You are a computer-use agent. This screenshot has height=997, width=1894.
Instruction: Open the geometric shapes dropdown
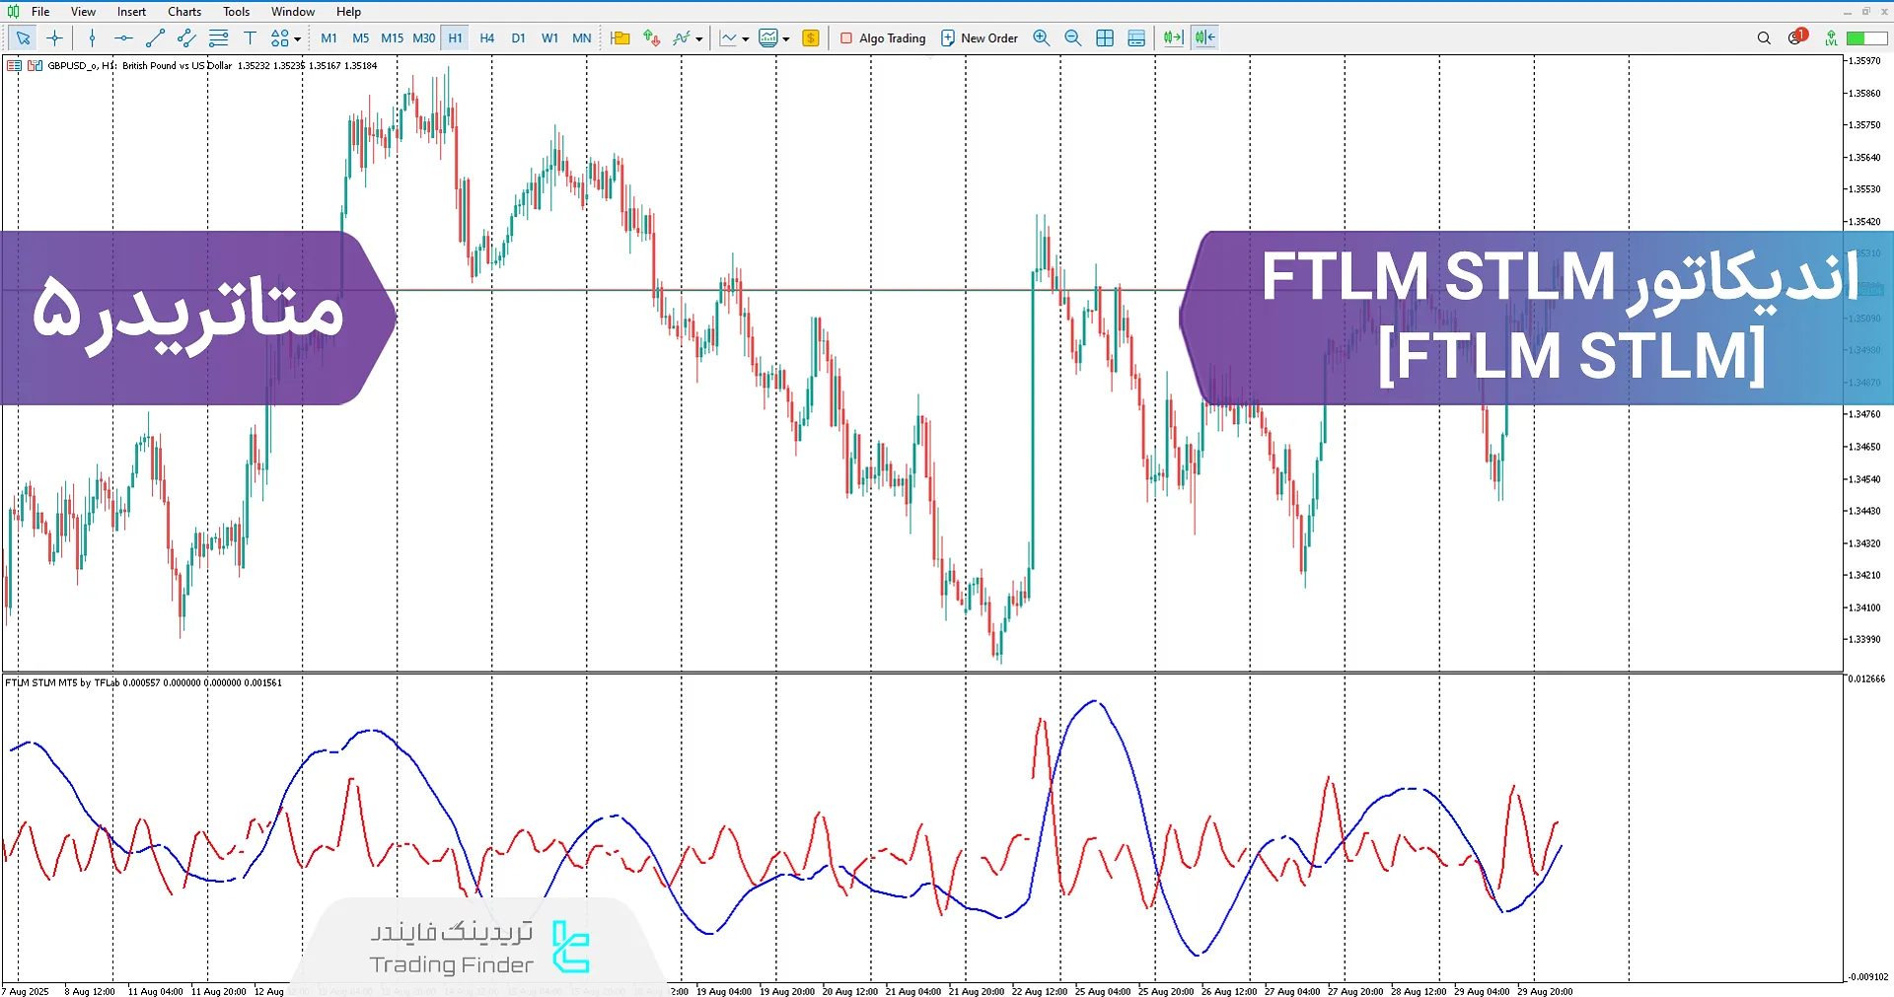coord(293,37)
